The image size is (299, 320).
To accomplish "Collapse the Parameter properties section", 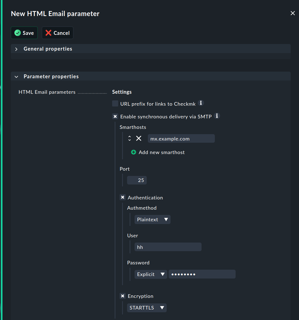I will click(x=16, y=77).
